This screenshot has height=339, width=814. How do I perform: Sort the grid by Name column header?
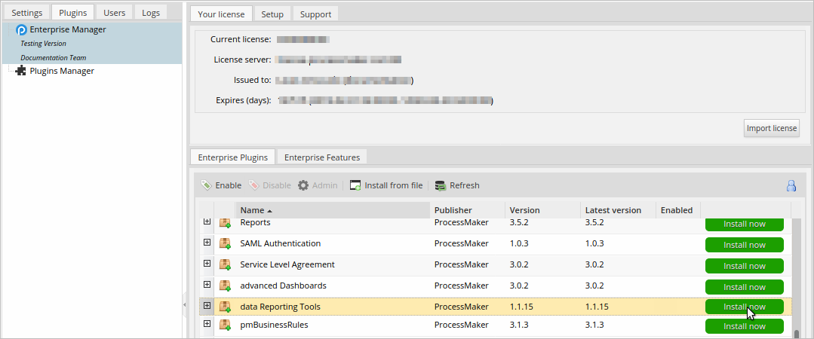pos(252,210)
